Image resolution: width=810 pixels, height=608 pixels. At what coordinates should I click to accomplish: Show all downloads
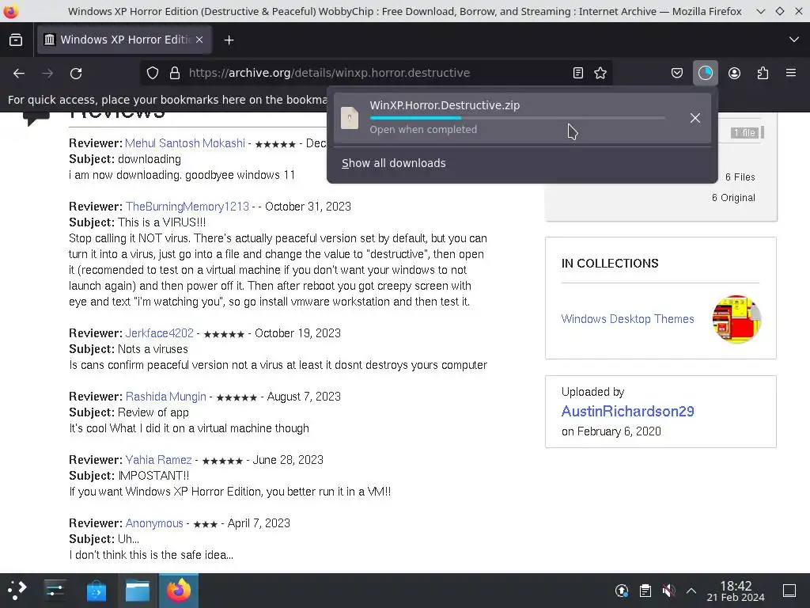(394, 163)
